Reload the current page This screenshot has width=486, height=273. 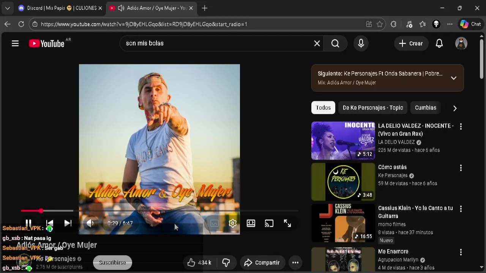(21, 24)
